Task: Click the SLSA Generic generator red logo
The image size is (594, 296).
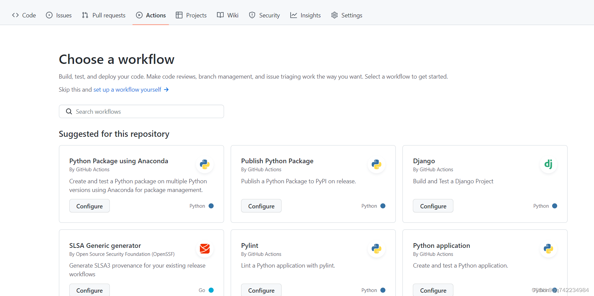Action: pyautogui.click(x=205, y=249)
